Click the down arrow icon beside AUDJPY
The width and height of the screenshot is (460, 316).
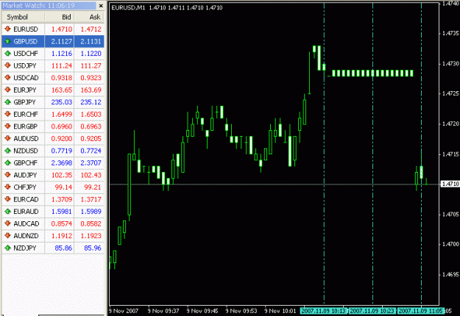pyautogui.click(x=7, y=175)
